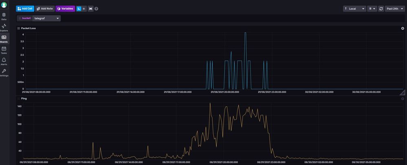Open the Past 24h time range dropdown
Viewport: 407px width, 165px height.
coord(395,9)
